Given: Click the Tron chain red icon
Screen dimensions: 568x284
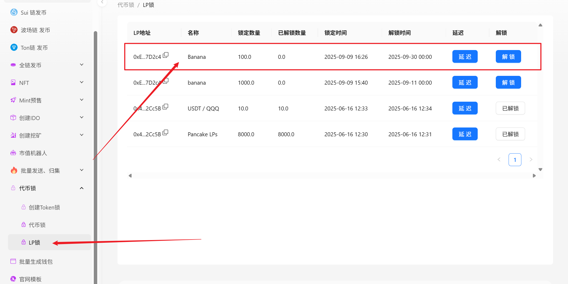Looking at the screenshot, I should pos(14,30).
